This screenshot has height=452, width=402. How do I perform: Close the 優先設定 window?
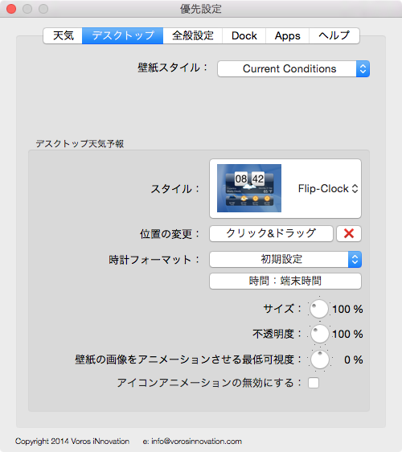click(x=11, y=9)
